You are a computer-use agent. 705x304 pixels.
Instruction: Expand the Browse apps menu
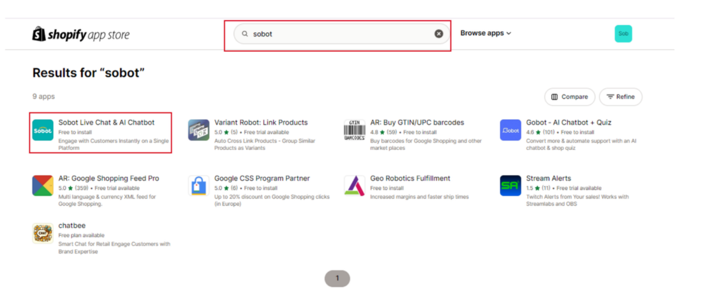[485, 33]
